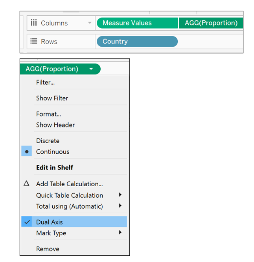Open the Format... menu option
Viewport: 254px width, 262px height.
[48, 114]
